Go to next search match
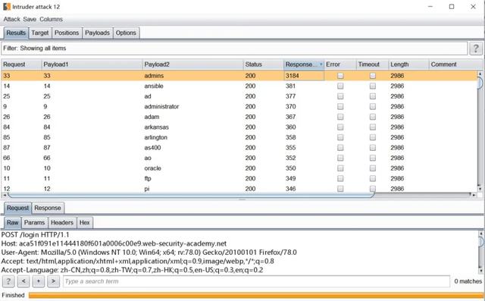The width and height of the screenshot is (485, 301). [53, 281]
